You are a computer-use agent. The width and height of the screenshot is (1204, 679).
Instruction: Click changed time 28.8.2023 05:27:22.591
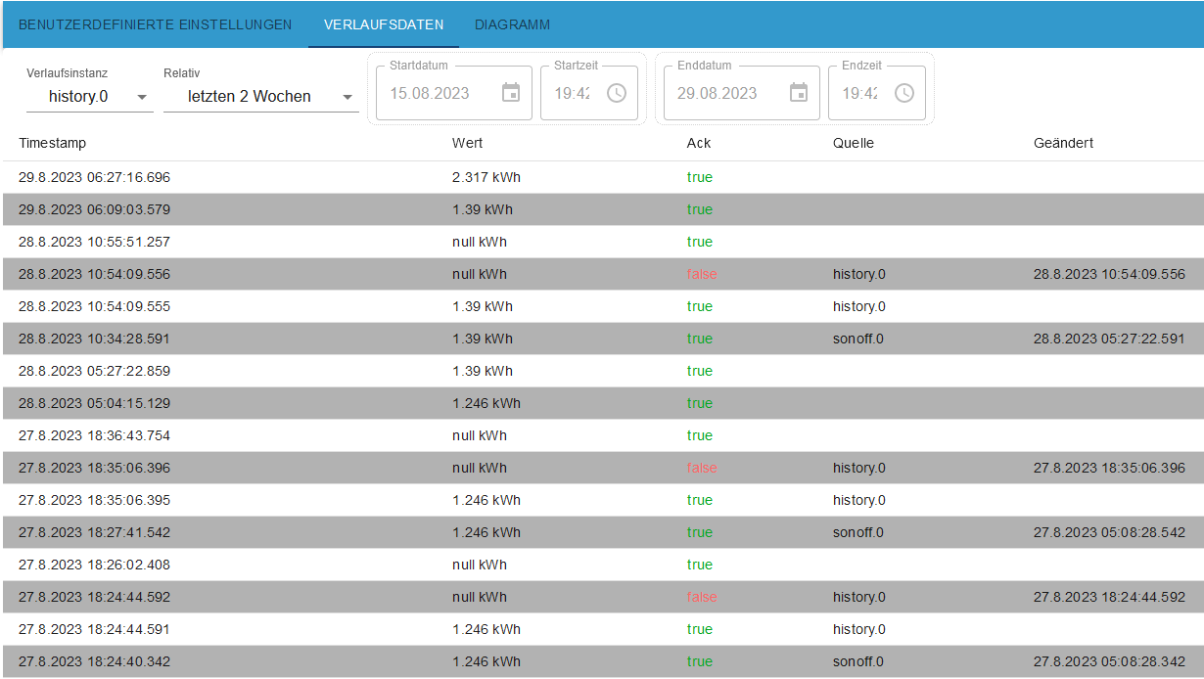click(x=1109, y=339)
